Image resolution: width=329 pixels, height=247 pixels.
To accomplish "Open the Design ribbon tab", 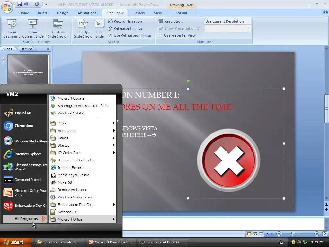I will 63,13.
